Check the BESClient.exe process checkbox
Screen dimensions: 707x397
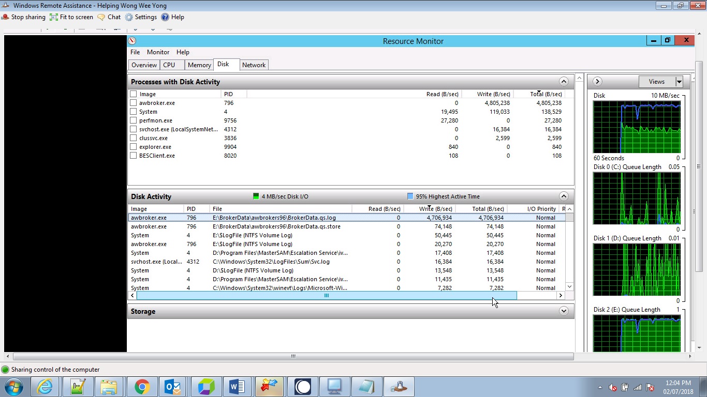pyautogui.click(x=134, y=156)
